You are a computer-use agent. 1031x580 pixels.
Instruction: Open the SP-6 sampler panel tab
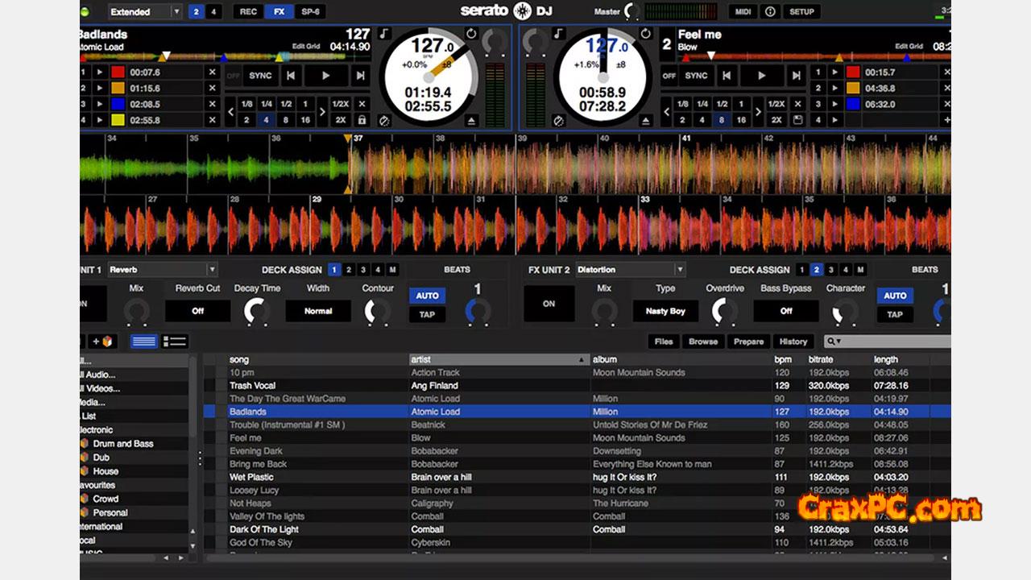click(x=309, y=12)
